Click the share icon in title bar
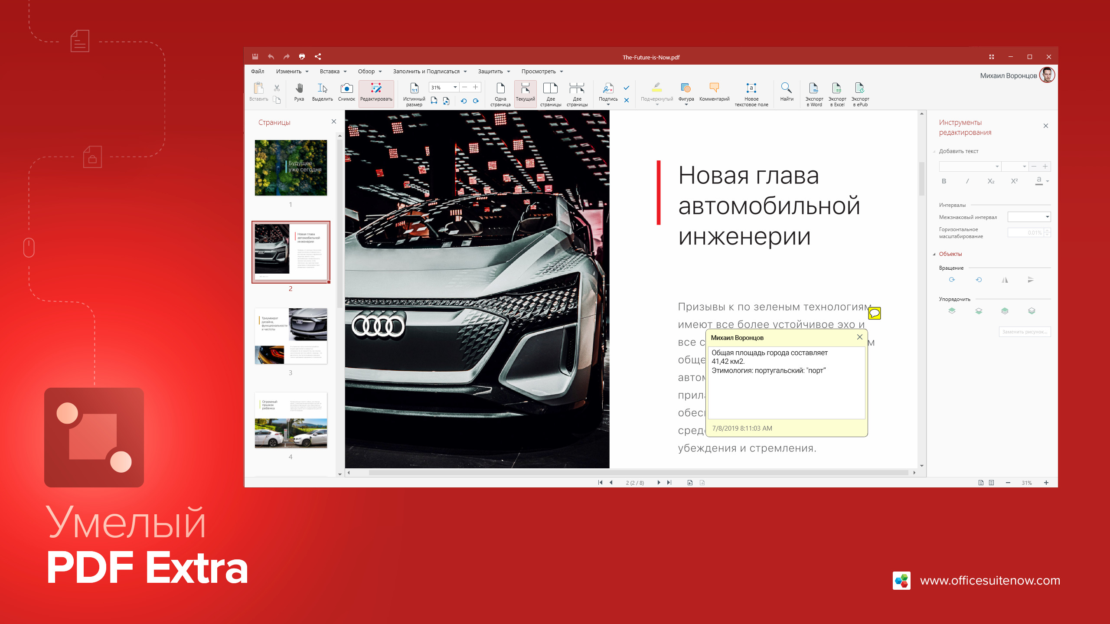 [x=318, y=57]
